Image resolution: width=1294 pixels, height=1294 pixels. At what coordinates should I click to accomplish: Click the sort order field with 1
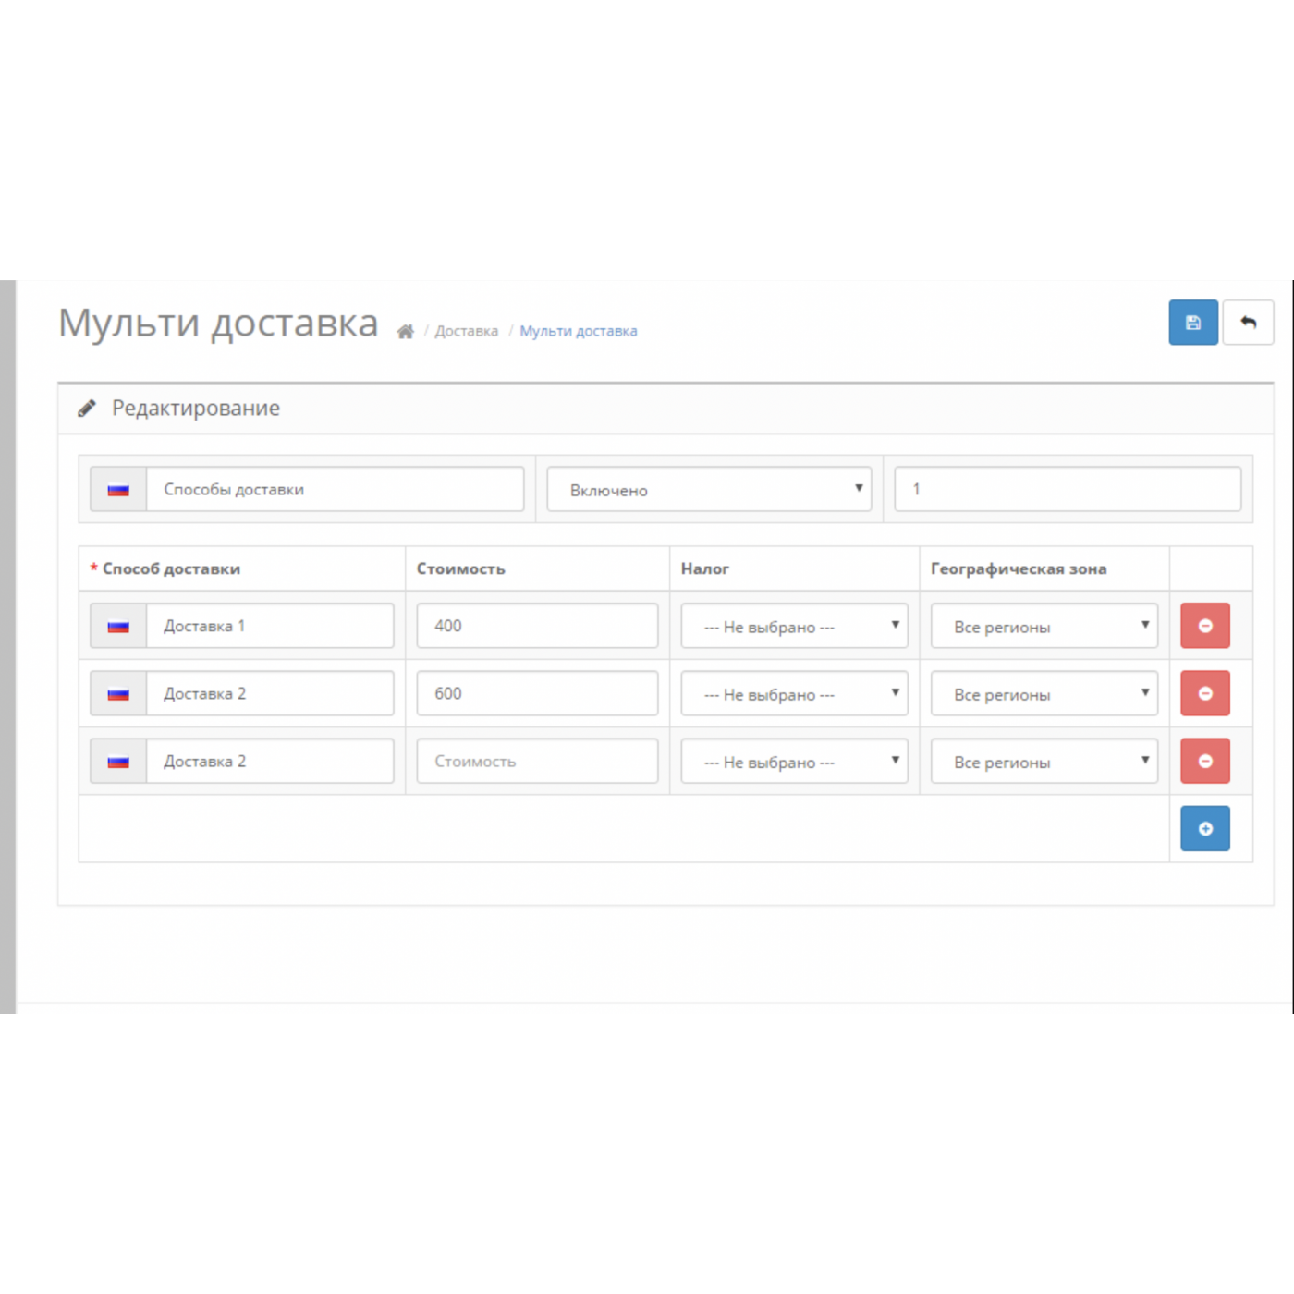click(x=1068, y=490)
